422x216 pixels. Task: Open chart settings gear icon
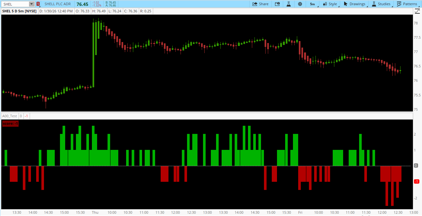300,4
